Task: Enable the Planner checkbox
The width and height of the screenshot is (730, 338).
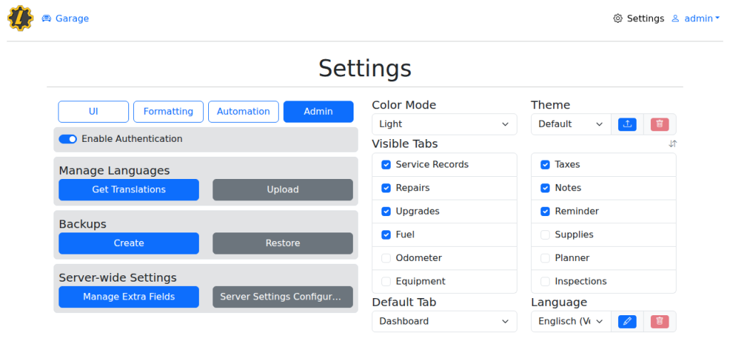Action: click(x=545, y=258)
